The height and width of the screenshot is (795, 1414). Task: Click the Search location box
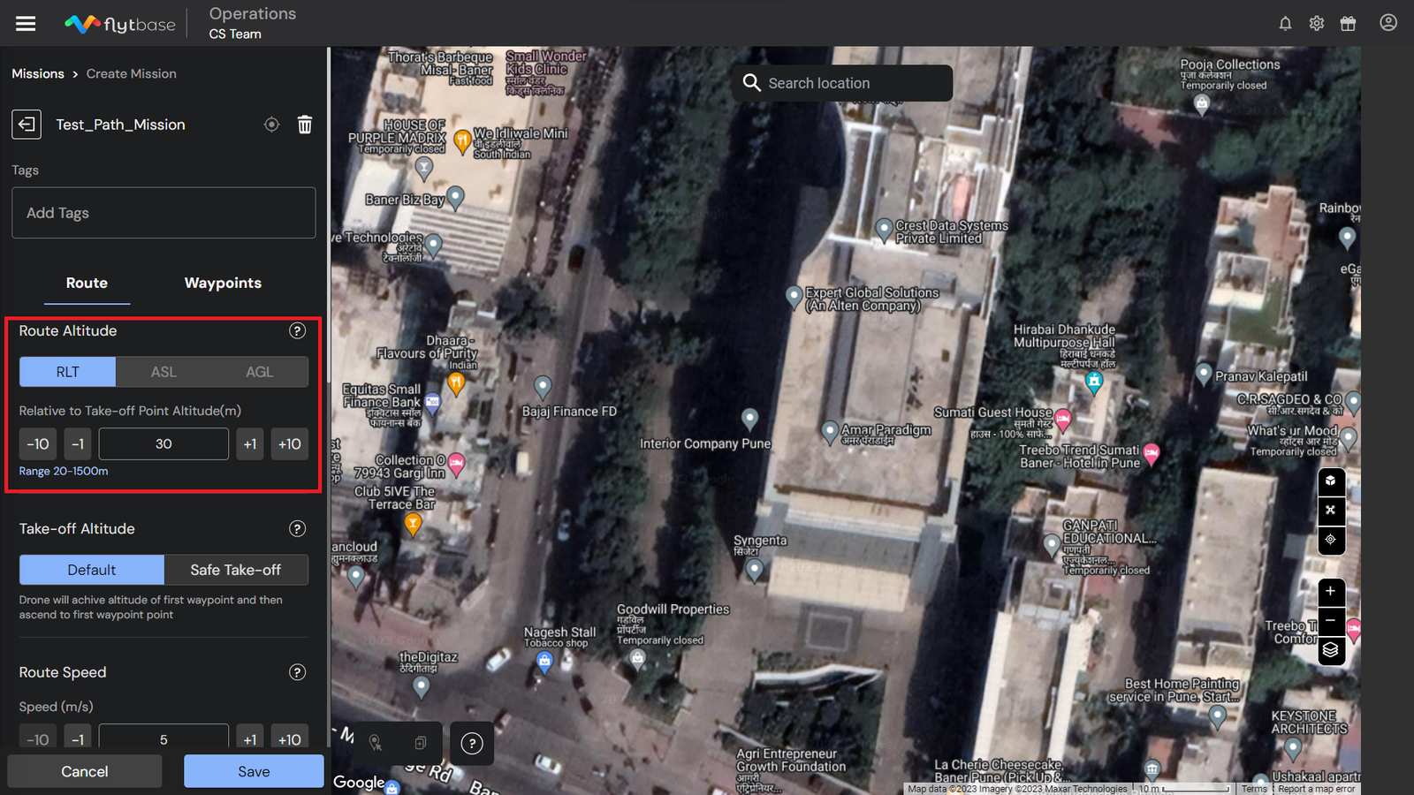pos(842,83)
